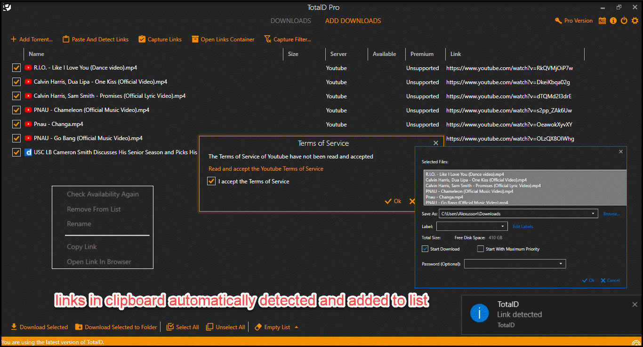Viewport: 643px width, 347px height.
Task: Click the support icon in status bar
Action: coord(636,343)
